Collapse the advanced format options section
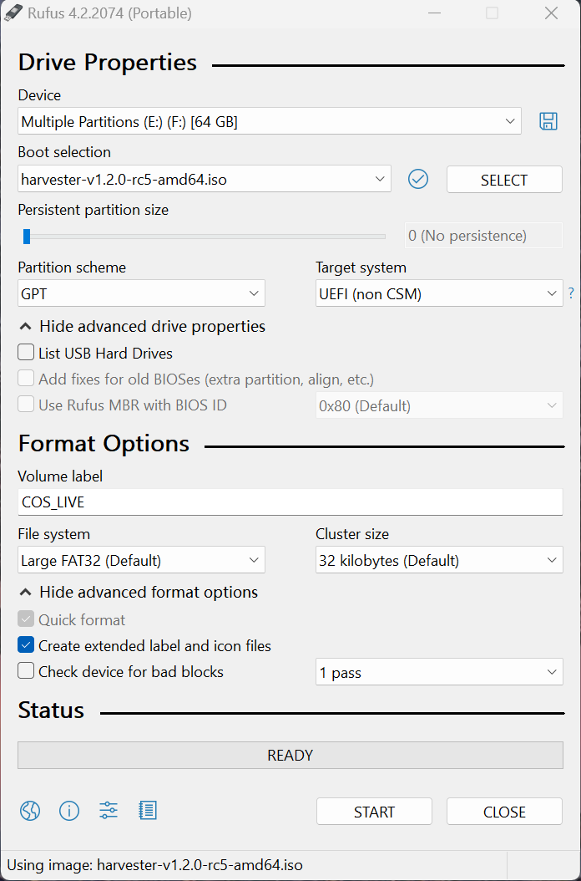Screen dimensions: 581x881 point(137,592)
